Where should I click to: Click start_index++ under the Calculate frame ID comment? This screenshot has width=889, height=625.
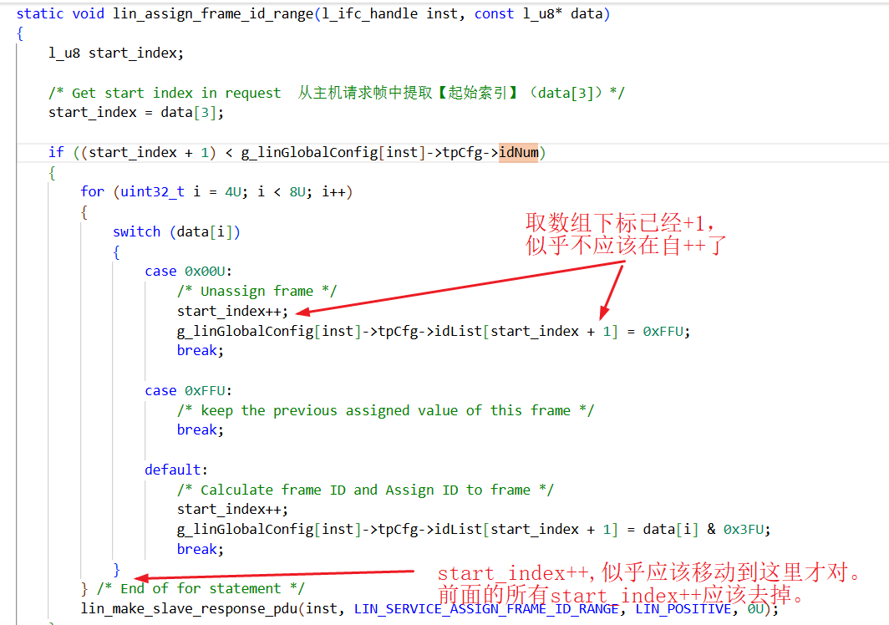(x=232, y=510)
